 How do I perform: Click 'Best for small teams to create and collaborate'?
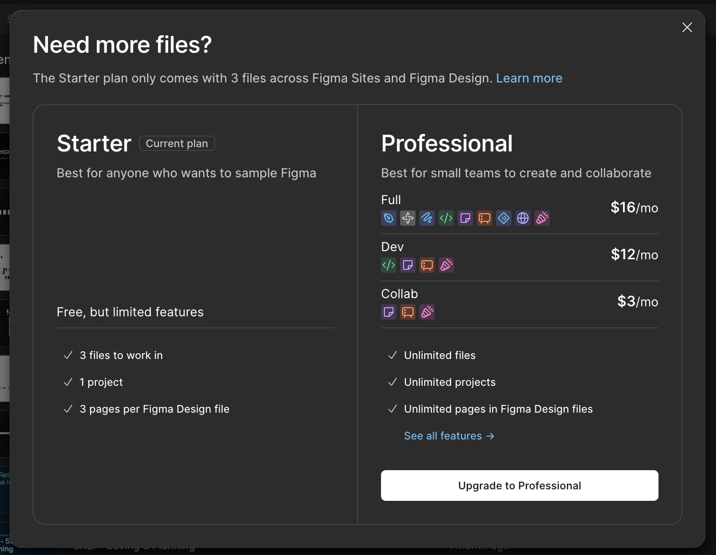click(x=516, y=173)
